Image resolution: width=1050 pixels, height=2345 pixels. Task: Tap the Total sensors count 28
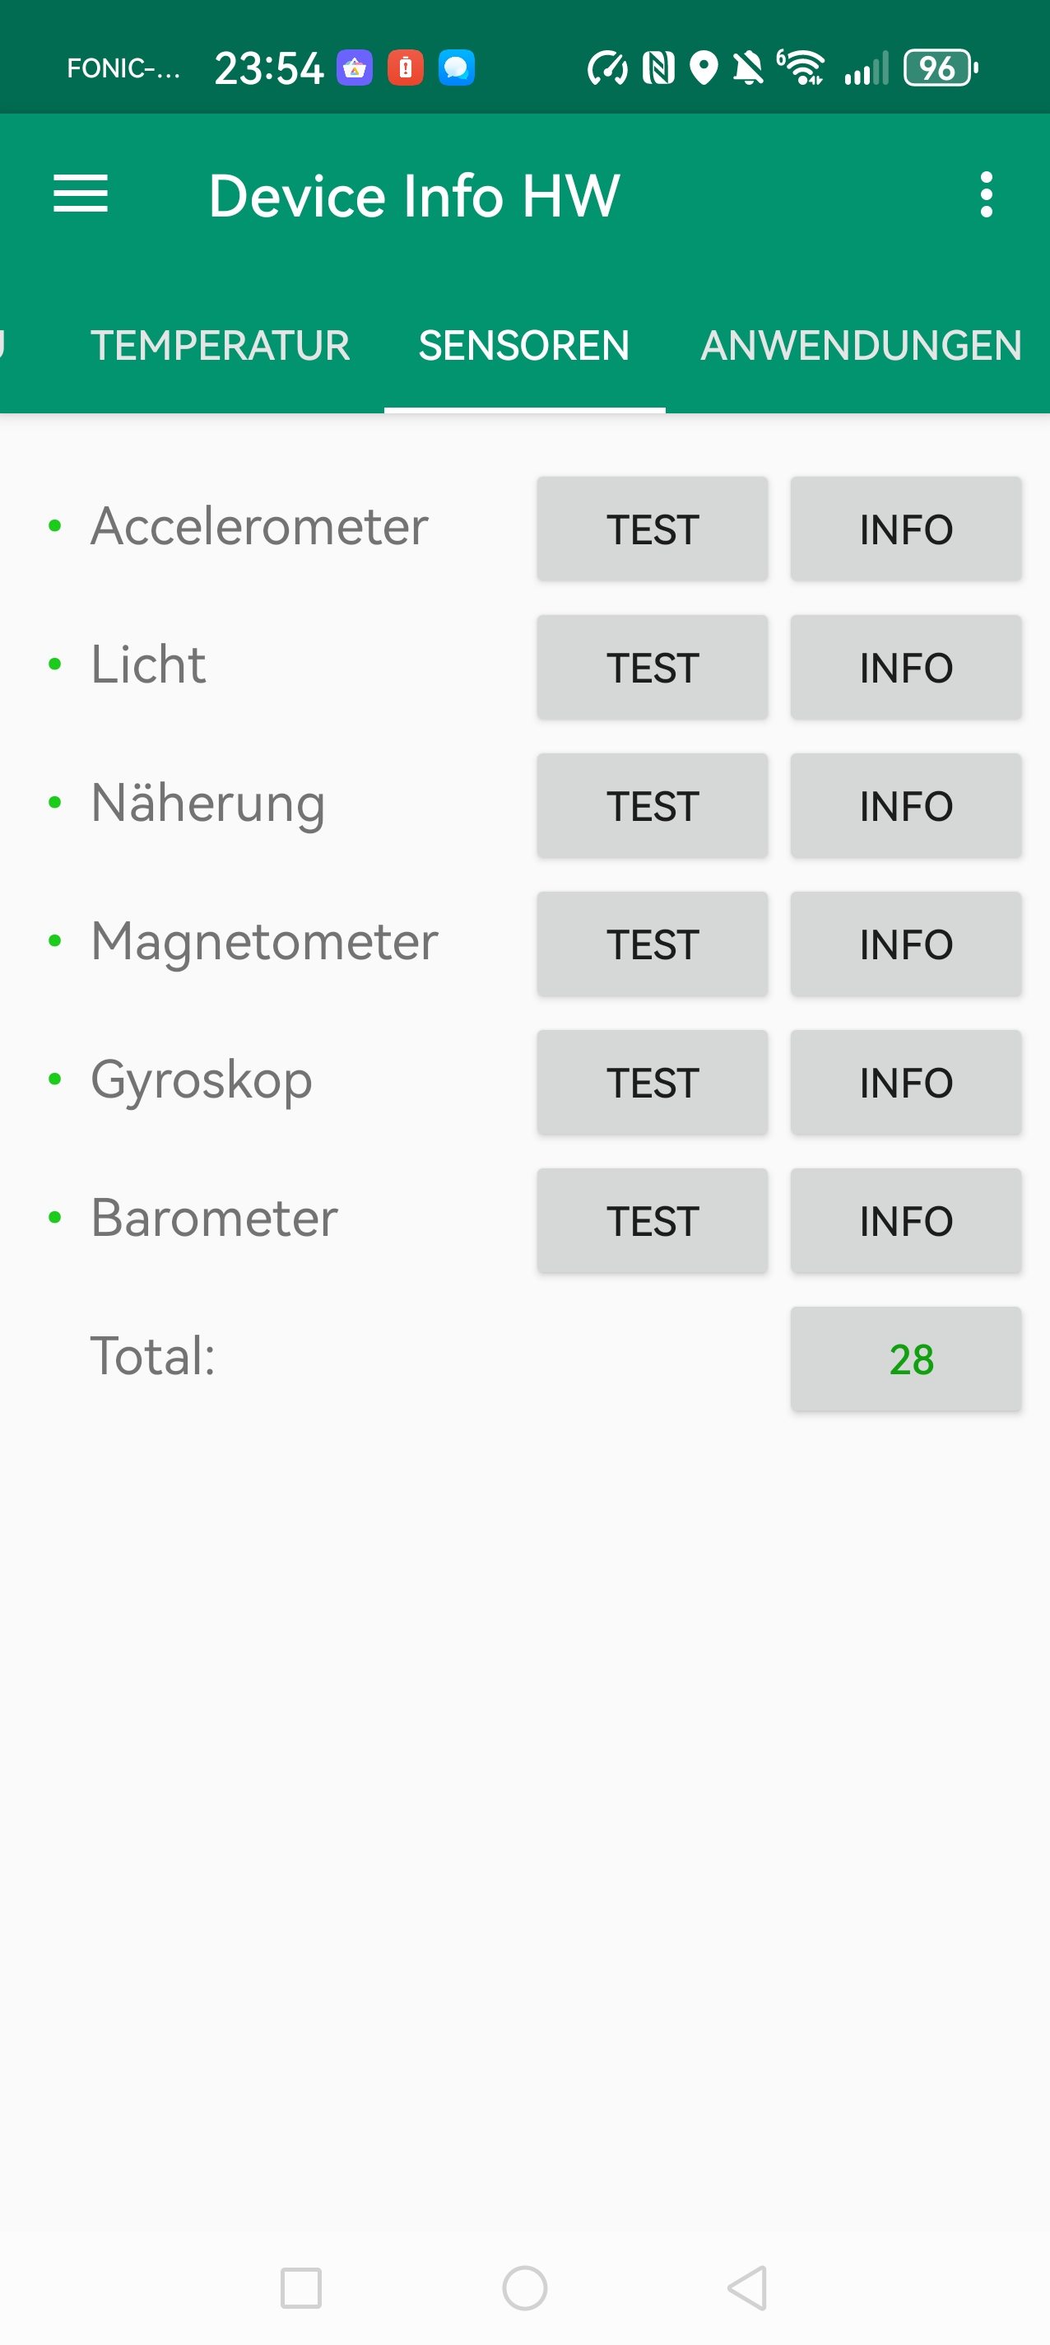click(905, 1359)
